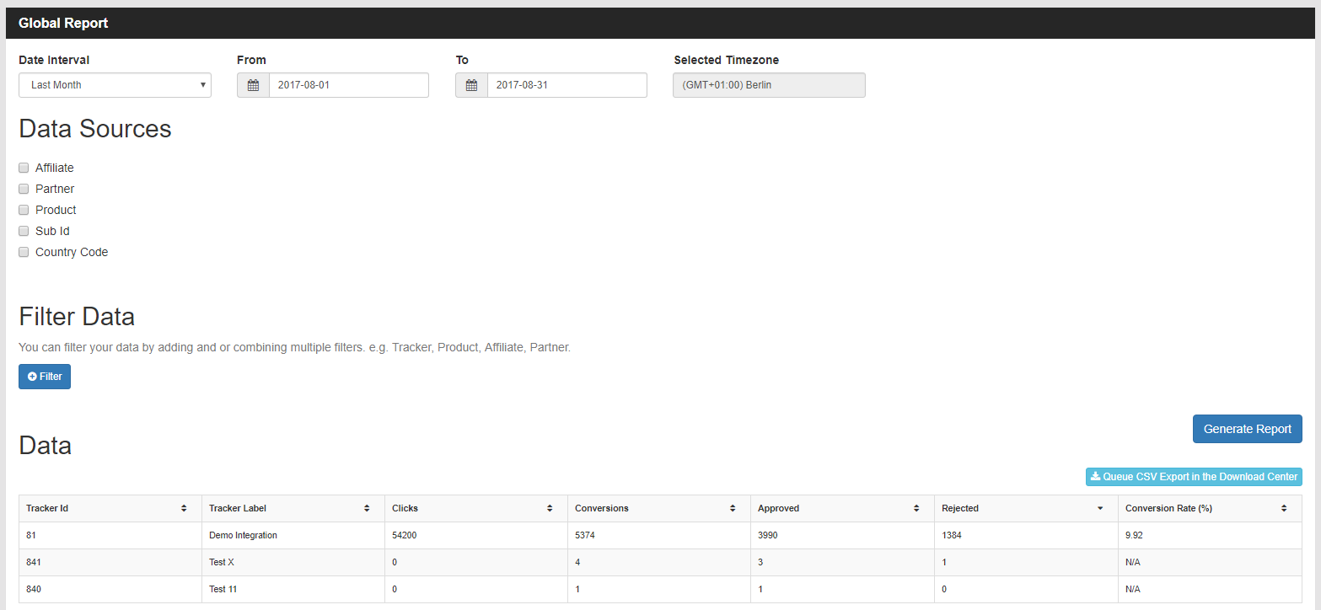The width and height of the screenshot is (1321, 610).
Task: Click the conversions value 5374
Action: click(x=587, y=535)
